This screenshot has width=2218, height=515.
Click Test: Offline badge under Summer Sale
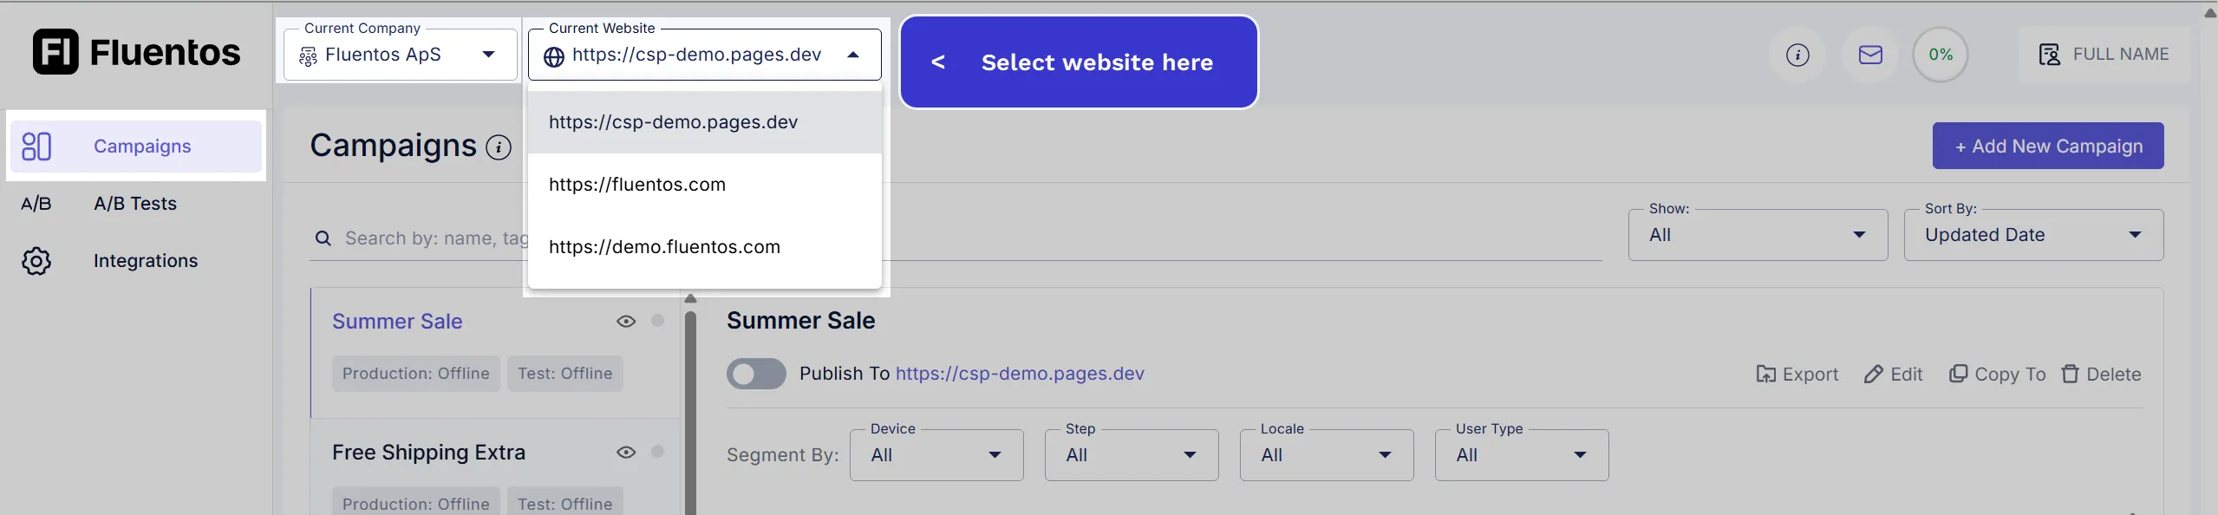pyautogui.click(x=565, y=374)
